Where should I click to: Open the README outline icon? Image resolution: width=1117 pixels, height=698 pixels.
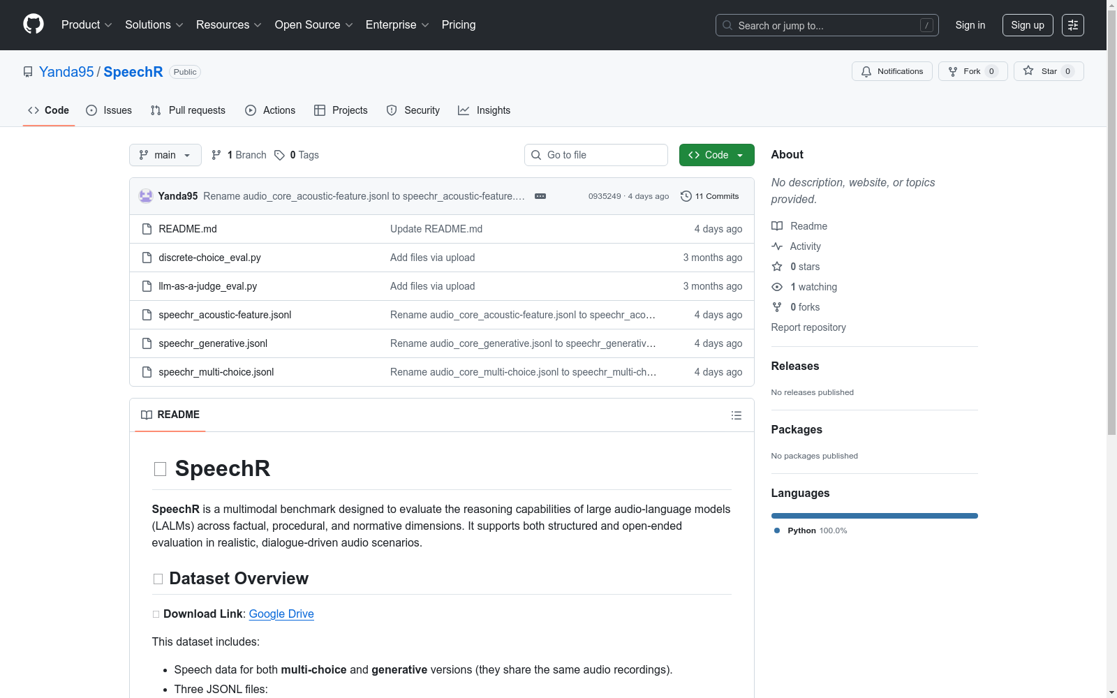[736, 415]
